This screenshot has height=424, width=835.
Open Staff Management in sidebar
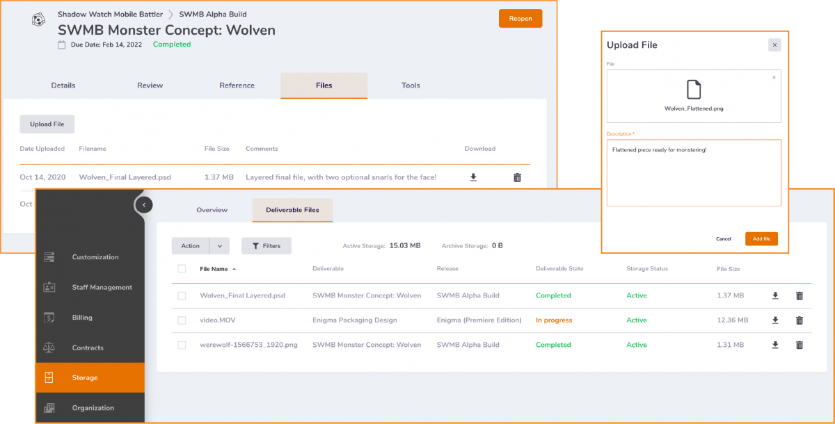coord(102,287)
